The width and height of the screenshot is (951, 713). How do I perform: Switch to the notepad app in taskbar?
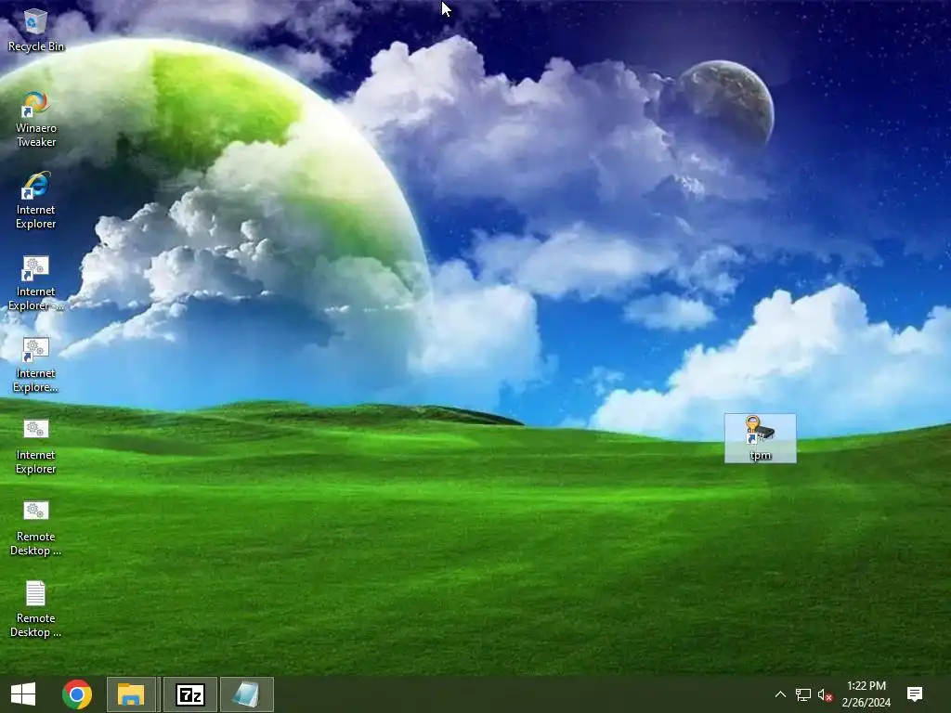tap(247, 694)
